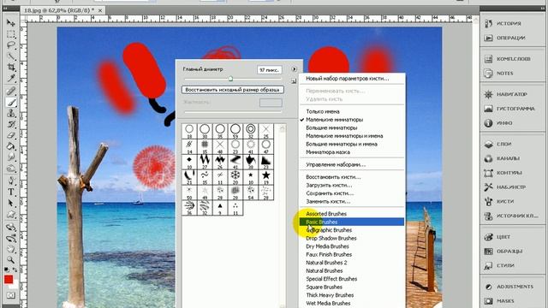The image size is (548, 308).
Task: Open the Наб.инстр tool presets panel
Action: coord(512,187)
